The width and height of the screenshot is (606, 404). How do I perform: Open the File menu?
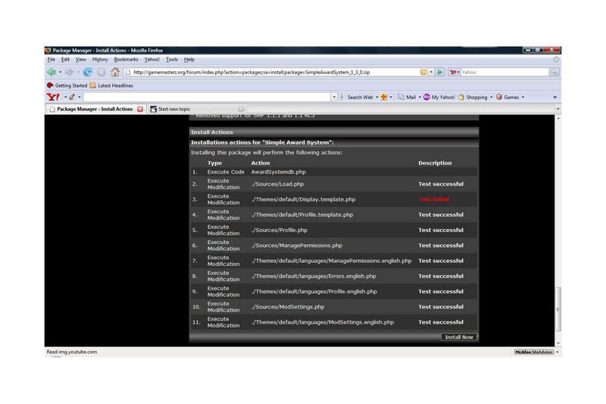tap(52, 60)
